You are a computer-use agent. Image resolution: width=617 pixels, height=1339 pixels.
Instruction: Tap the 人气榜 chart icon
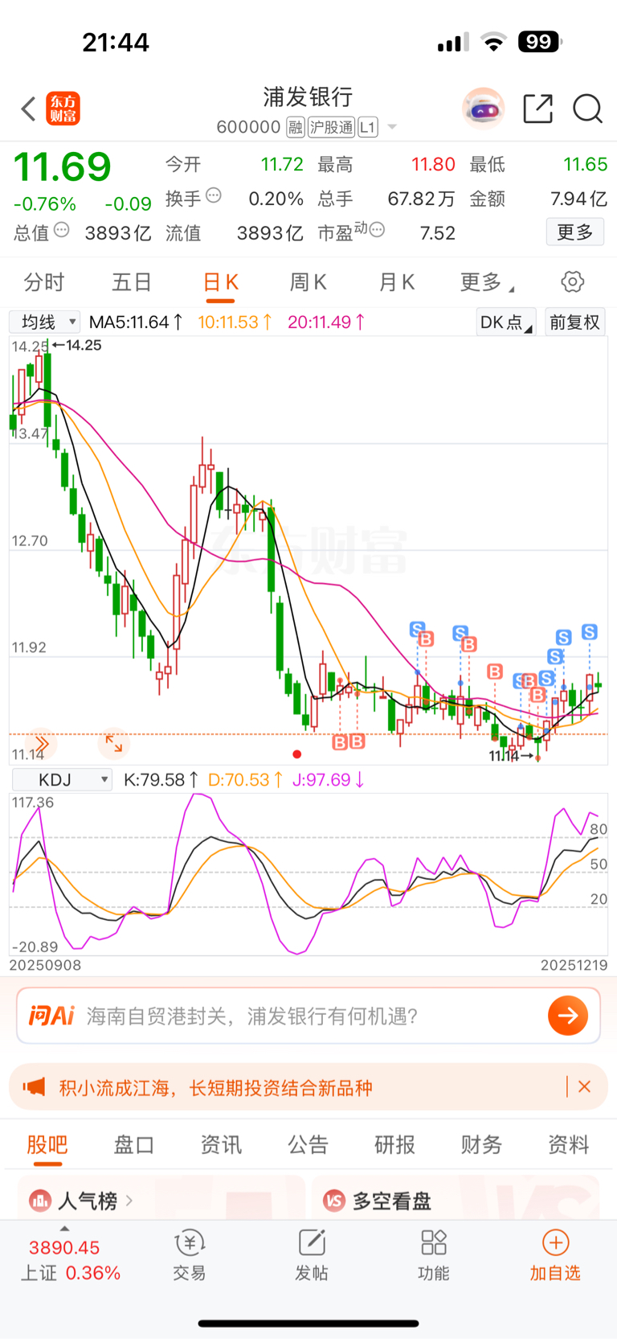[40, 1201]
